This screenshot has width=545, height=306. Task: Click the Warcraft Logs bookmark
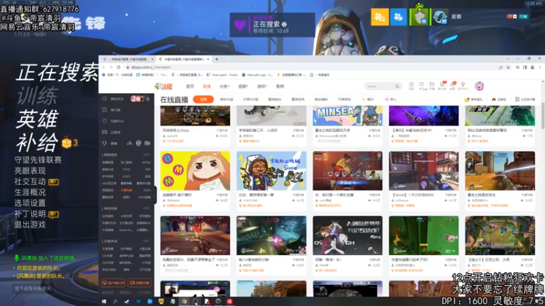coord(258,75)
